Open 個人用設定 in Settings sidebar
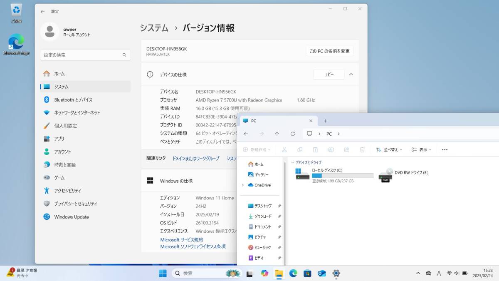499x281 pixels. [85, 126]
